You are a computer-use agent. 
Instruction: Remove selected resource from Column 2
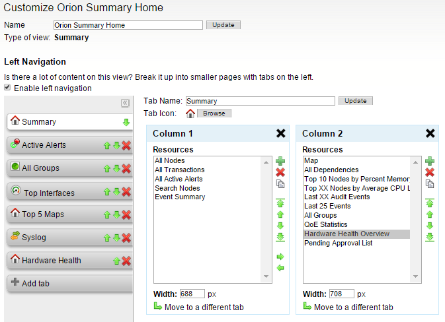[x=430, y=172]
